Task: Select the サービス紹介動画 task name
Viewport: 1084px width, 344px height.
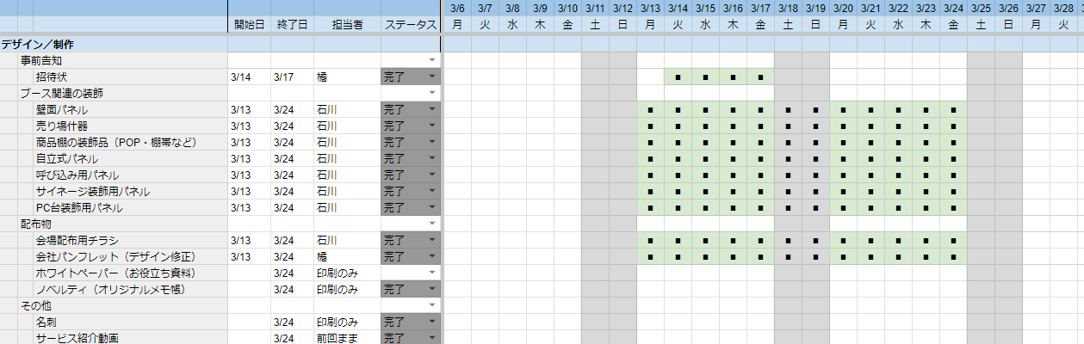Action: [77, 339]
